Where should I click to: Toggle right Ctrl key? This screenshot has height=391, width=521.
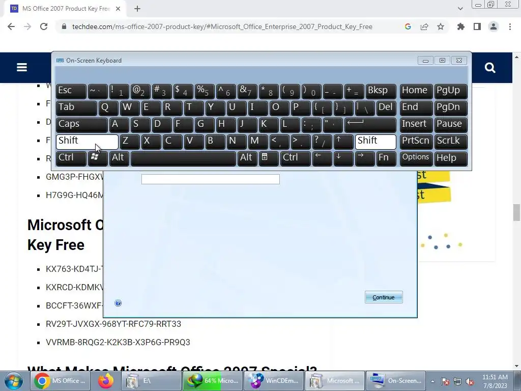click(x=296, y=159)
